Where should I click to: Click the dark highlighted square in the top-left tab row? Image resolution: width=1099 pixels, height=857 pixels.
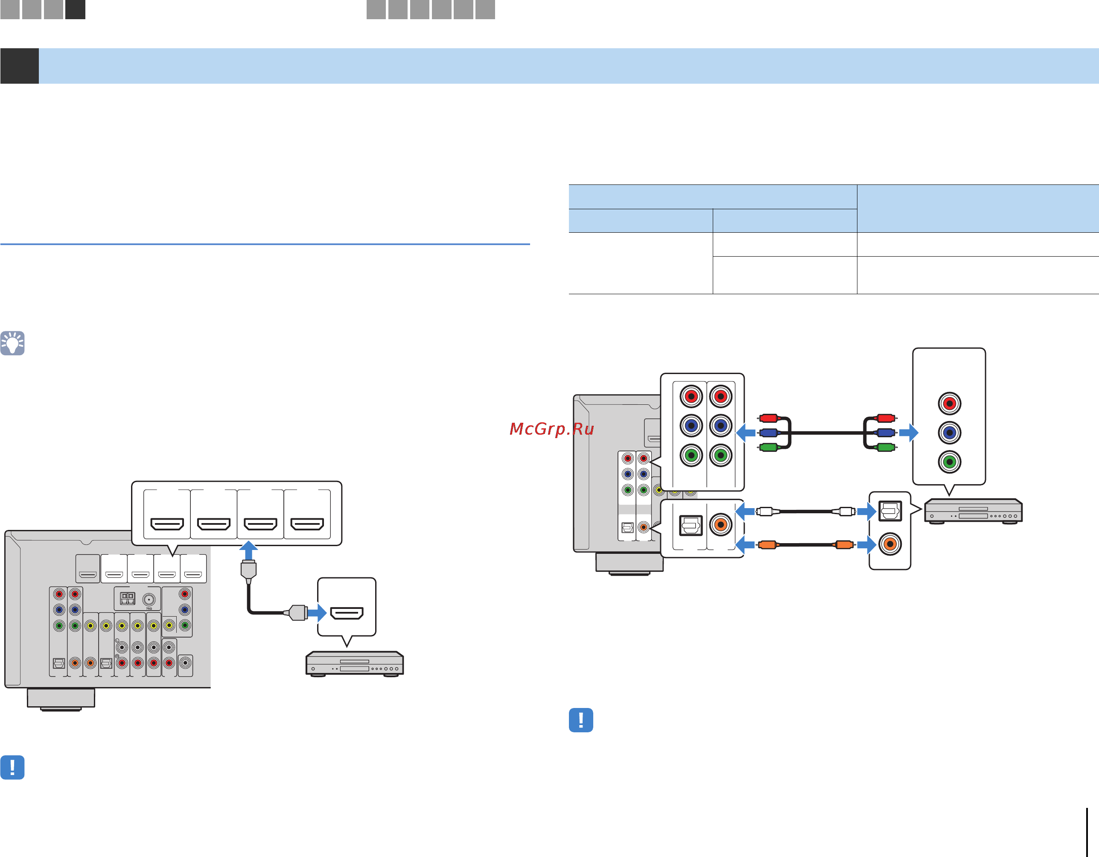point(76,9)
